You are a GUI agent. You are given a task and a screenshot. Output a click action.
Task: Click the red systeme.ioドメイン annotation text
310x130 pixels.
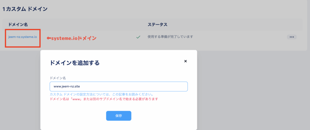tap(74, 38)
